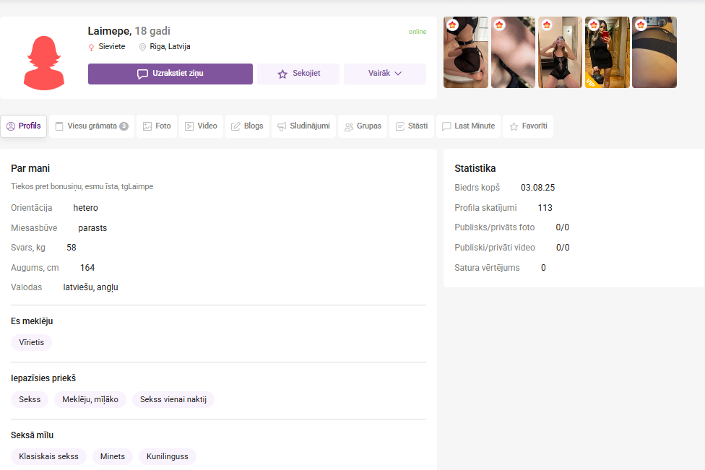Click the VIP ribbon on fourth thumbnail
705x470 pixels.
[x=590, y=82]
